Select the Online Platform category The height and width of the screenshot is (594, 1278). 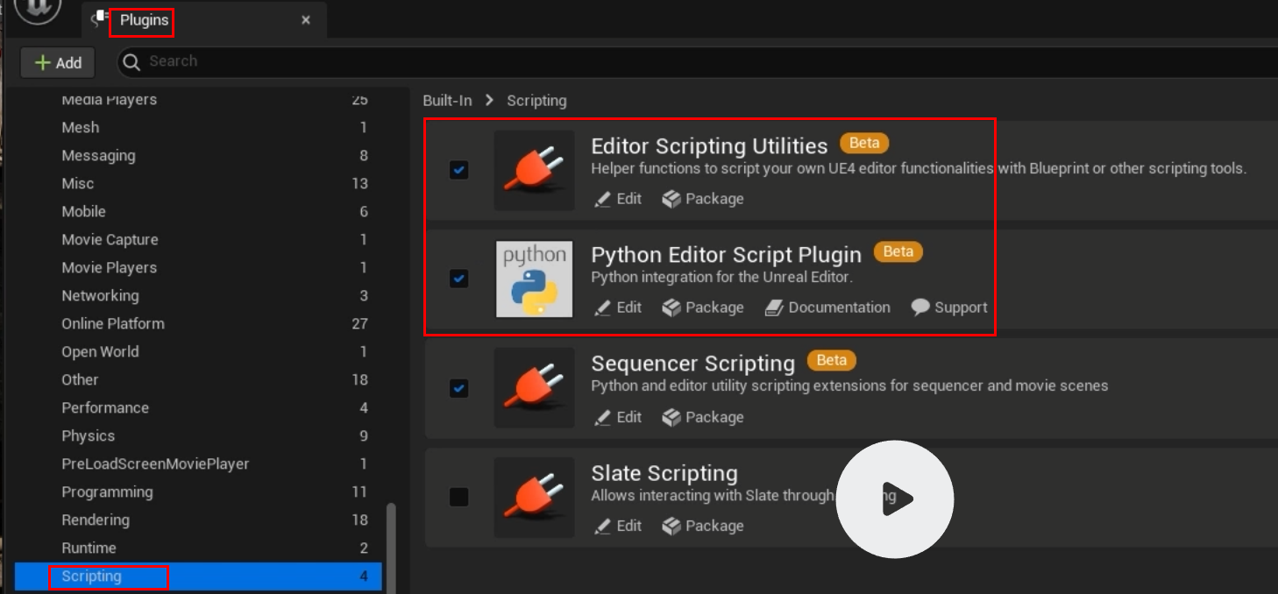198,324
